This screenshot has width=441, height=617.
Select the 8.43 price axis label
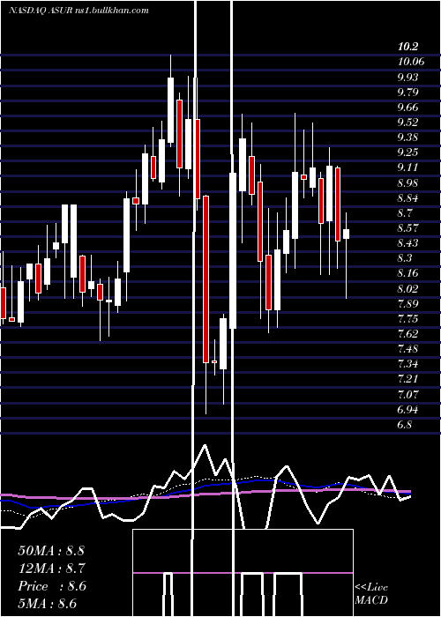pos(407,243)
